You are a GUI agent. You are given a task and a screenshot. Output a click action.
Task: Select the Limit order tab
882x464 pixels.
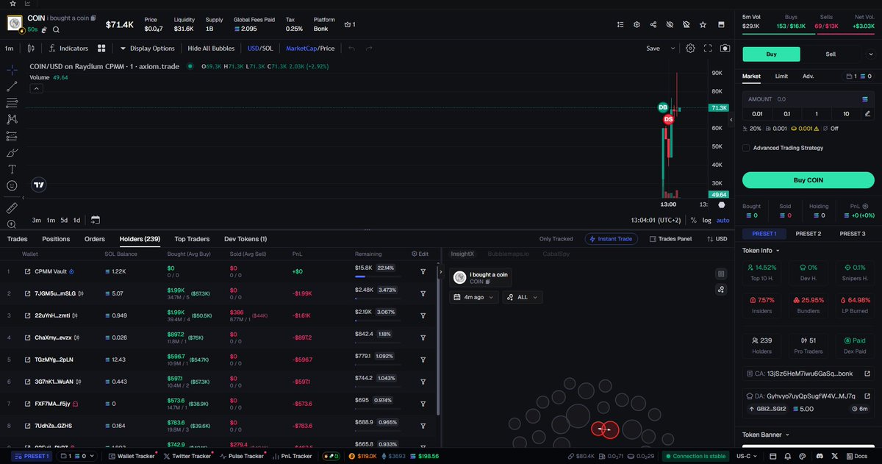coord(781,76)
